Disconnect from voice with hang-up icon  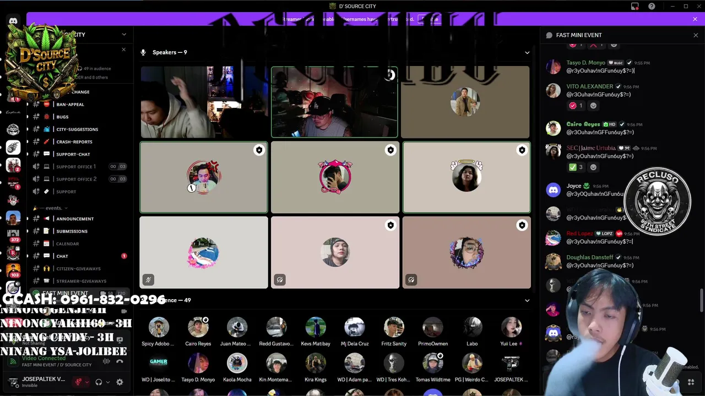tap(120, 362)
